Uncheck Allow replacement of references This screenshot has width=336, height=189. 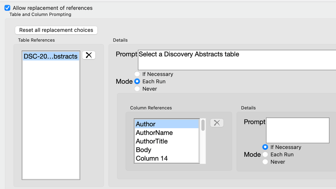(7, 8)
